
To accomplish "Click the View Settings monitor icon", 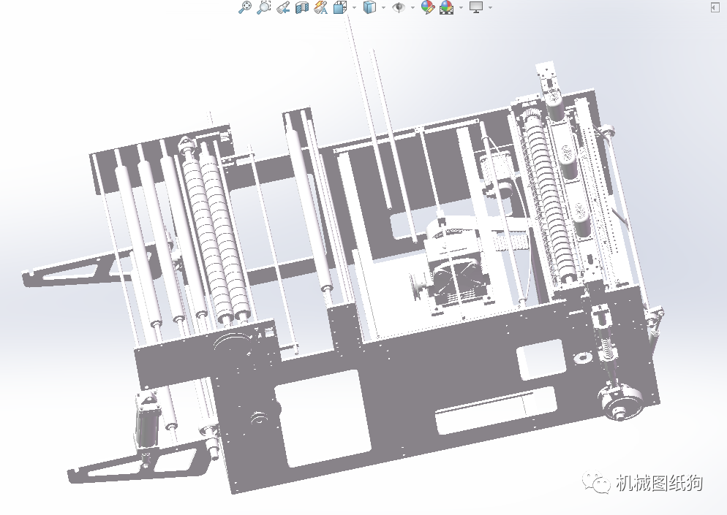I will click(476, 7).
